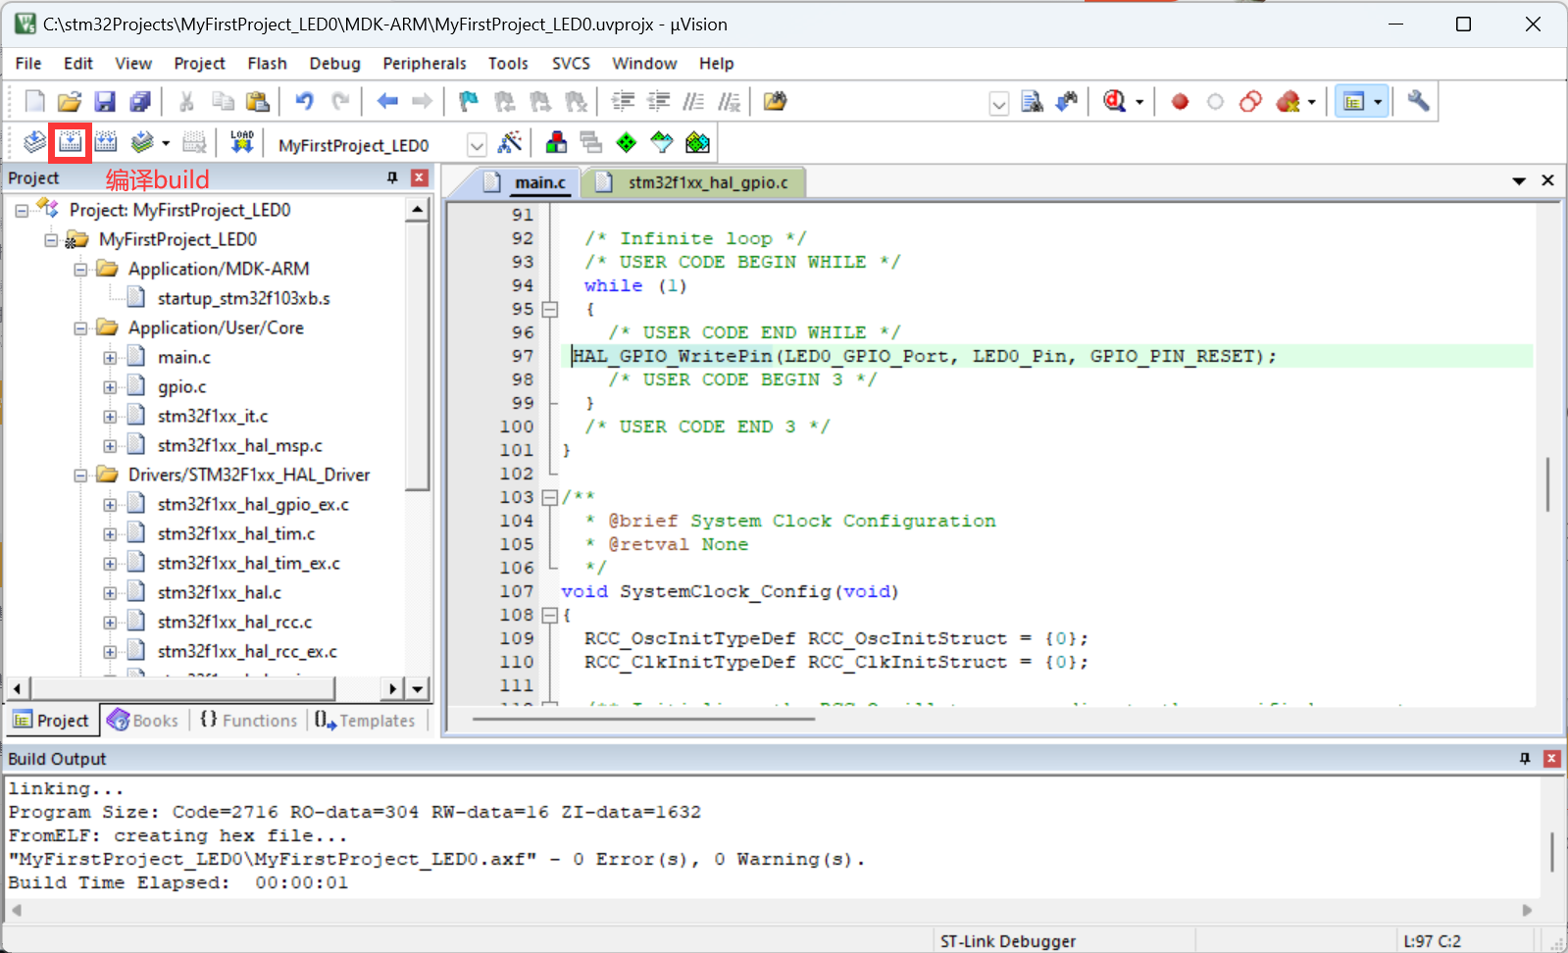
Task: Select stm32f1xx_hal_rcc.c in project tree
Action: coord(234,622)
